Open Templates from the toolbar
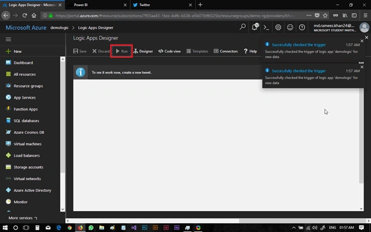 [197, 51]
